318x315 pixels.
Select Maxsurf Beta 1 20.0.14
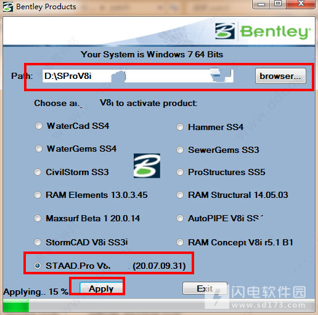(x=38, y=218)
